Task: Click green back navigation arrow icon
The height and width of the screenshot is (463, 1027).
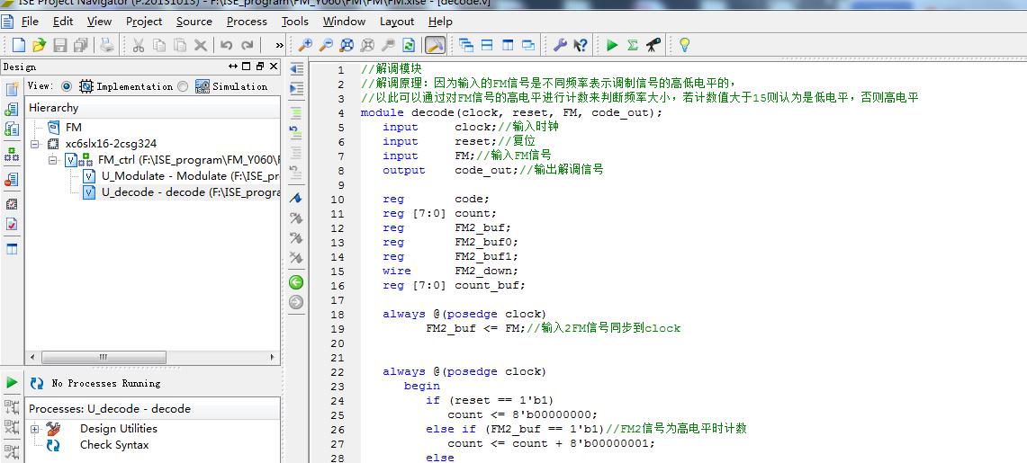Action: point(296,282)
